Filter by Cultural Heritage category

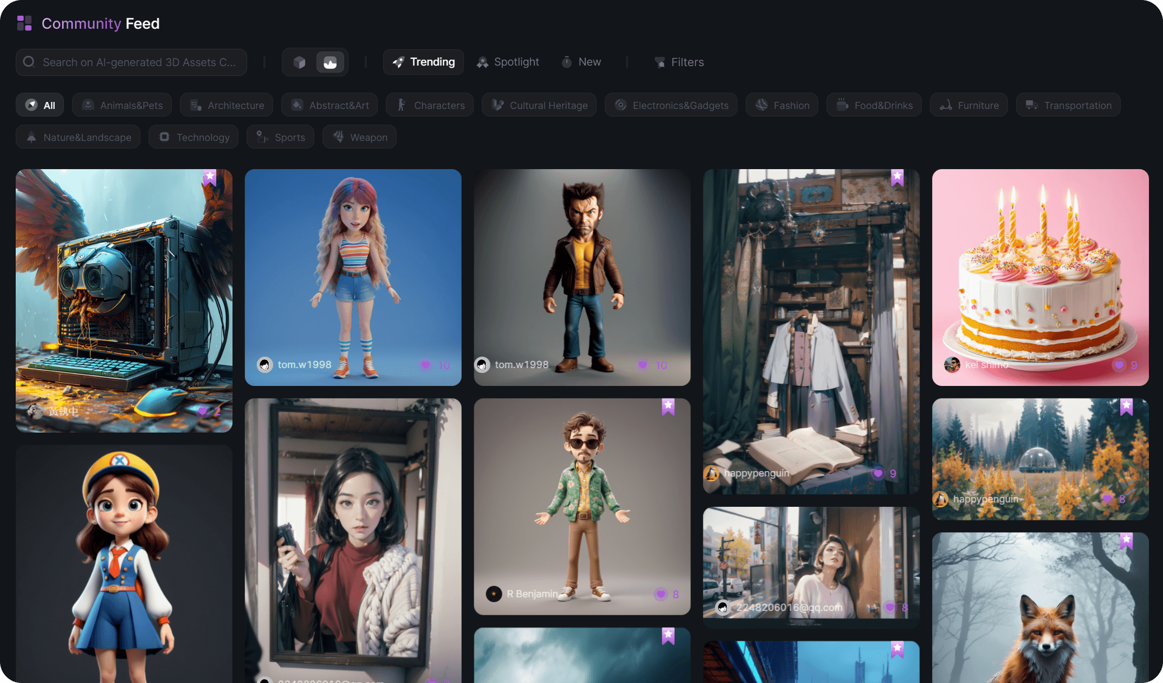[539, 105]
